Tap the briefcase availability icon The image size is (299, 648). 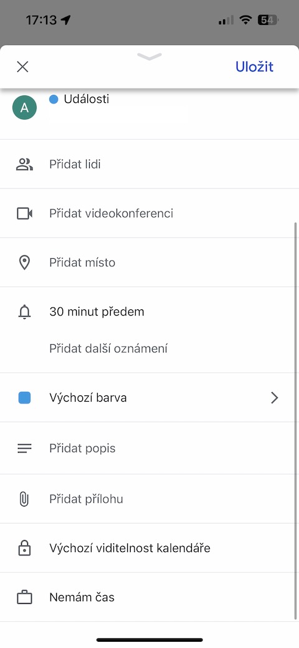click(24, 597)
